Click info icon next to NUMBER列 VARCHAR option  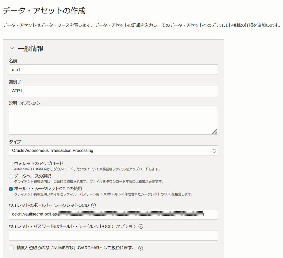(141, 248)
